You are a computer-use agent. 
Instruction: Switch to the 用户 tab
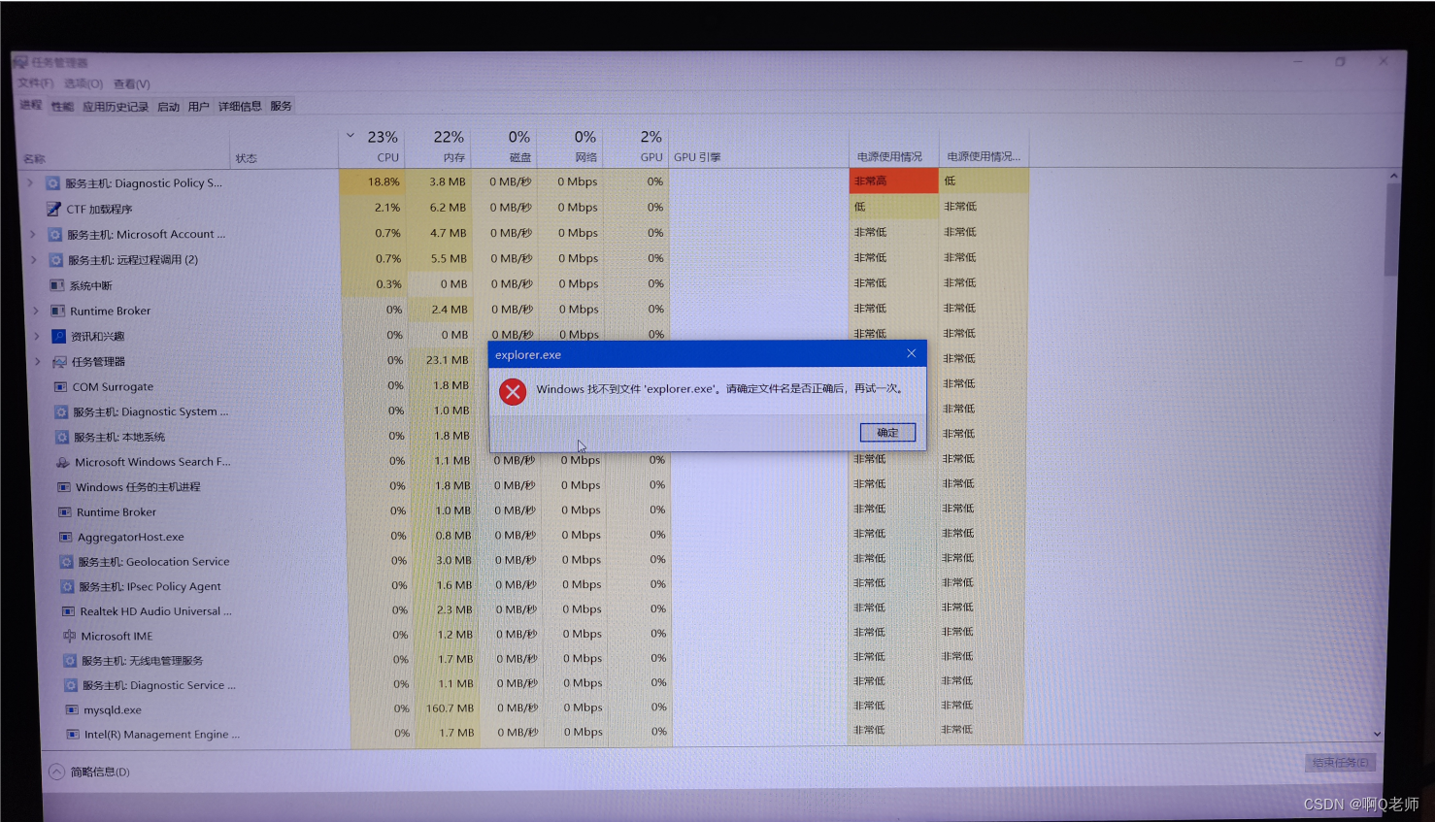pyautogui.click(x=199, y=107)
